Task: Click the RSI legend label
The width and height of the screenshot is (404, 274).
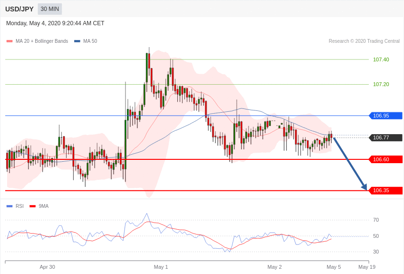Action: 19,206
